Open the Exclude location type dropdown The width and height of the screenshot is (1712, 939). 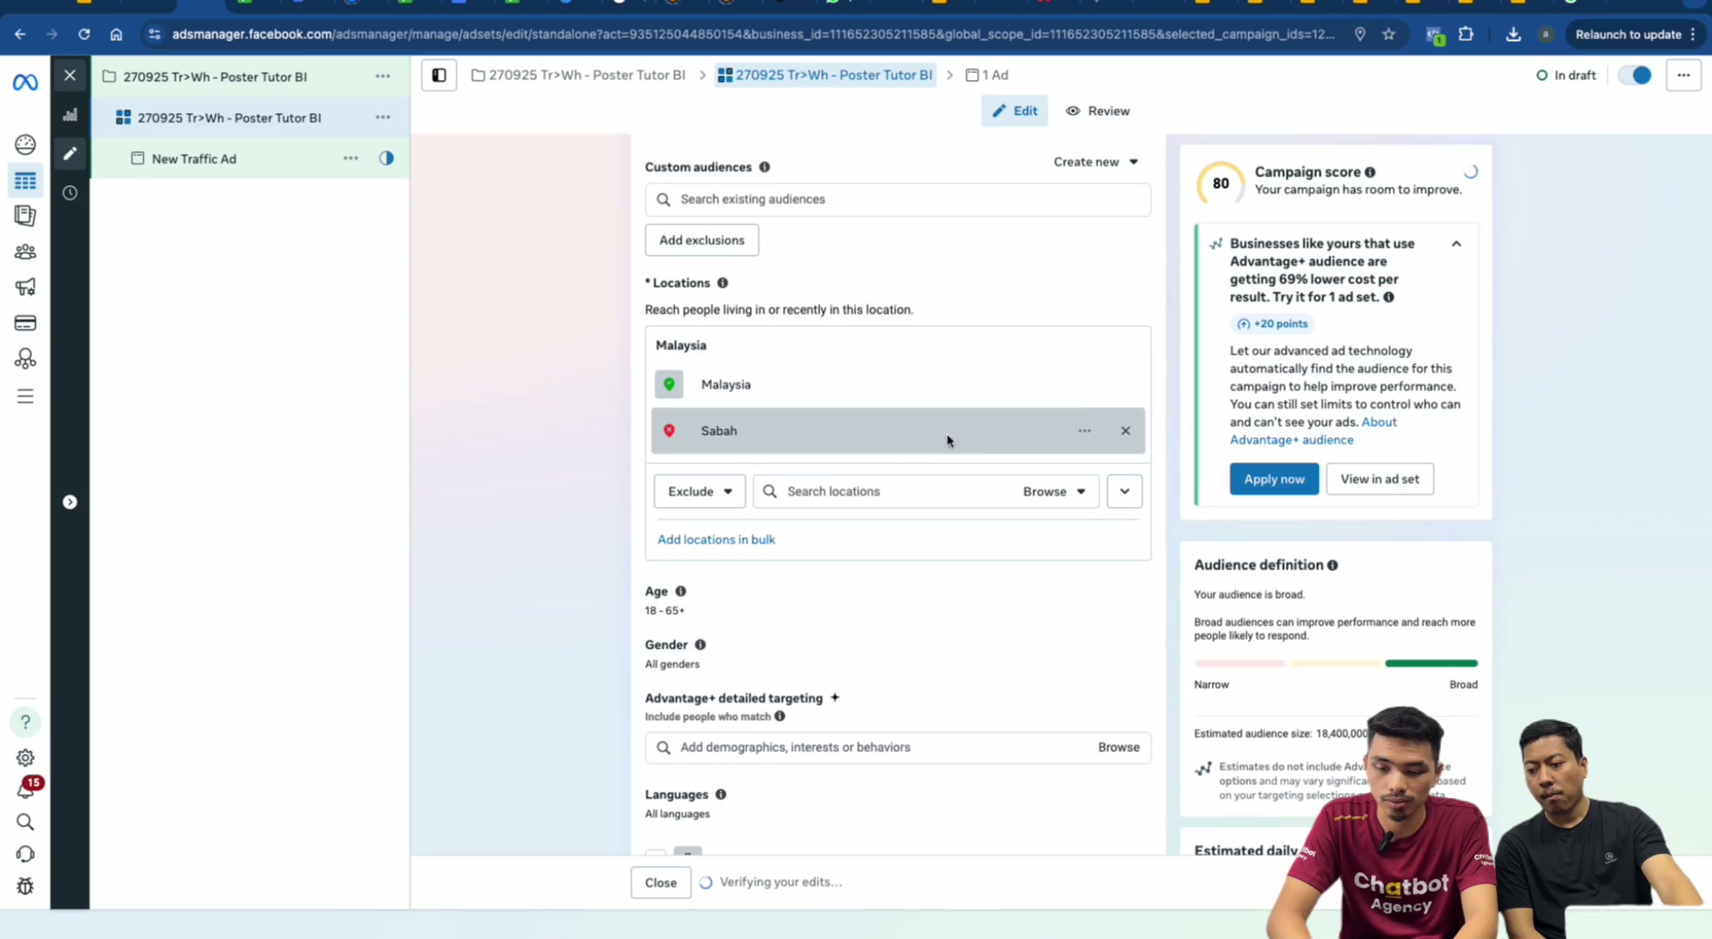click(x=700, y=491)
